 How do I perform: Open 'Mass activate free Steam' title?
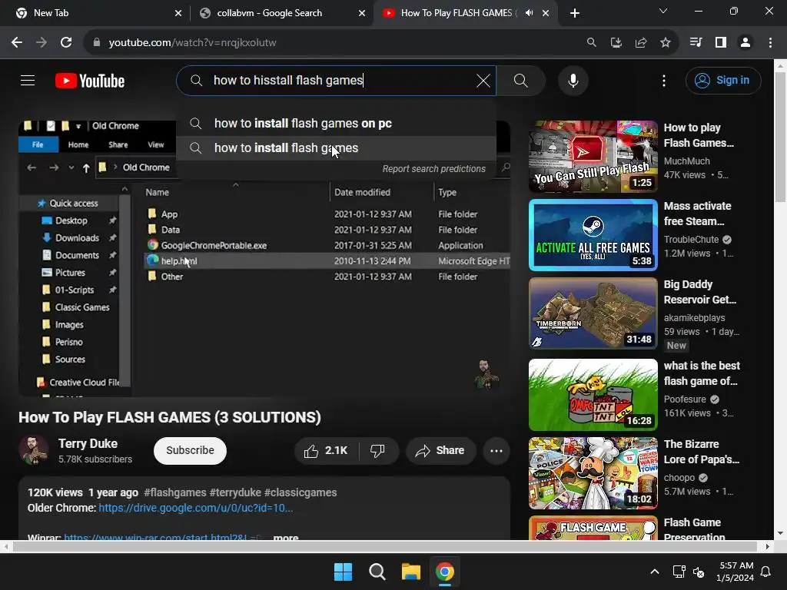(x=697, y=214)
